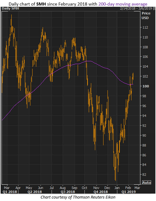Click the Jul month label
156x201 pixels.
52,188
